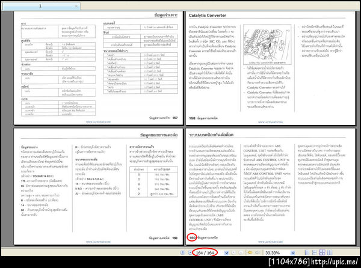This screenshot has height=268, width=361.
Task: Go to the first page
Action: pyautogui.click(x=183, y=252)
